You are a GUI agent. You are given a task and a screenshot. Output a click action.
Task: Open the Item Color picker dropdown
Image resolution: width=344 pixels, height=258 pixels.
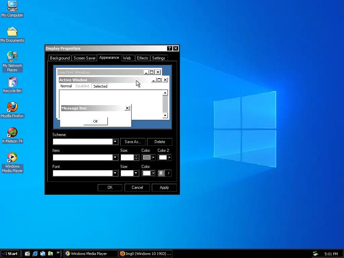tap(153, 157)
